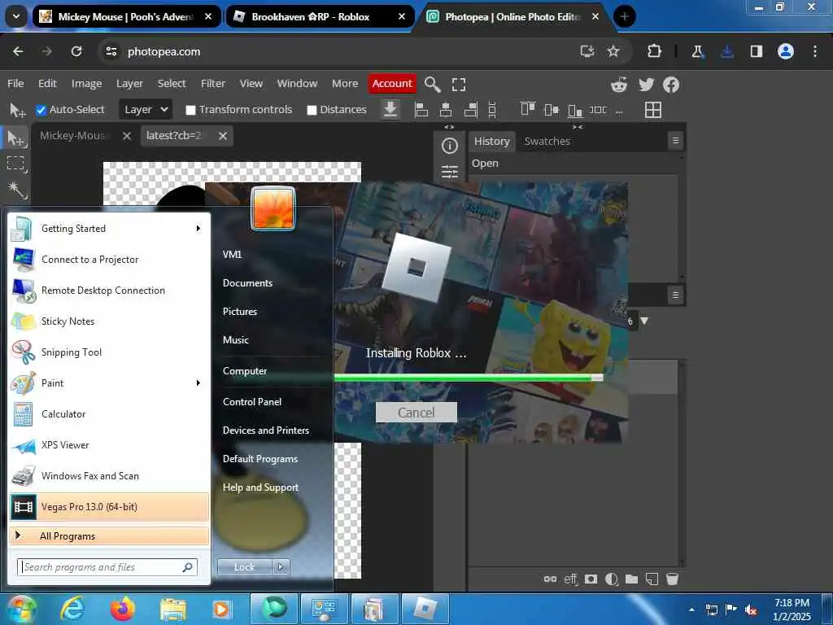Open Photopea Facebook link icon
Image resolution: width=833 pixels, height=625 pixels.
pos(671,85)
